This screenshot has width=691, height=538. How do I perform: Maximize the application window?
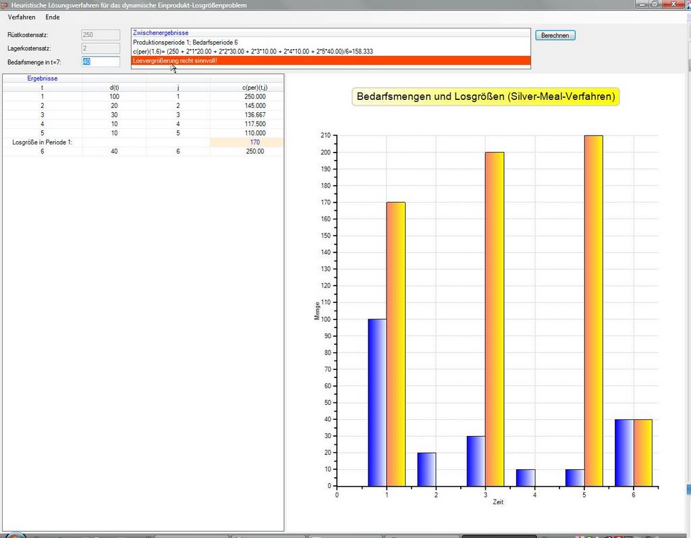pyautogui.click(x=655, y=4)
